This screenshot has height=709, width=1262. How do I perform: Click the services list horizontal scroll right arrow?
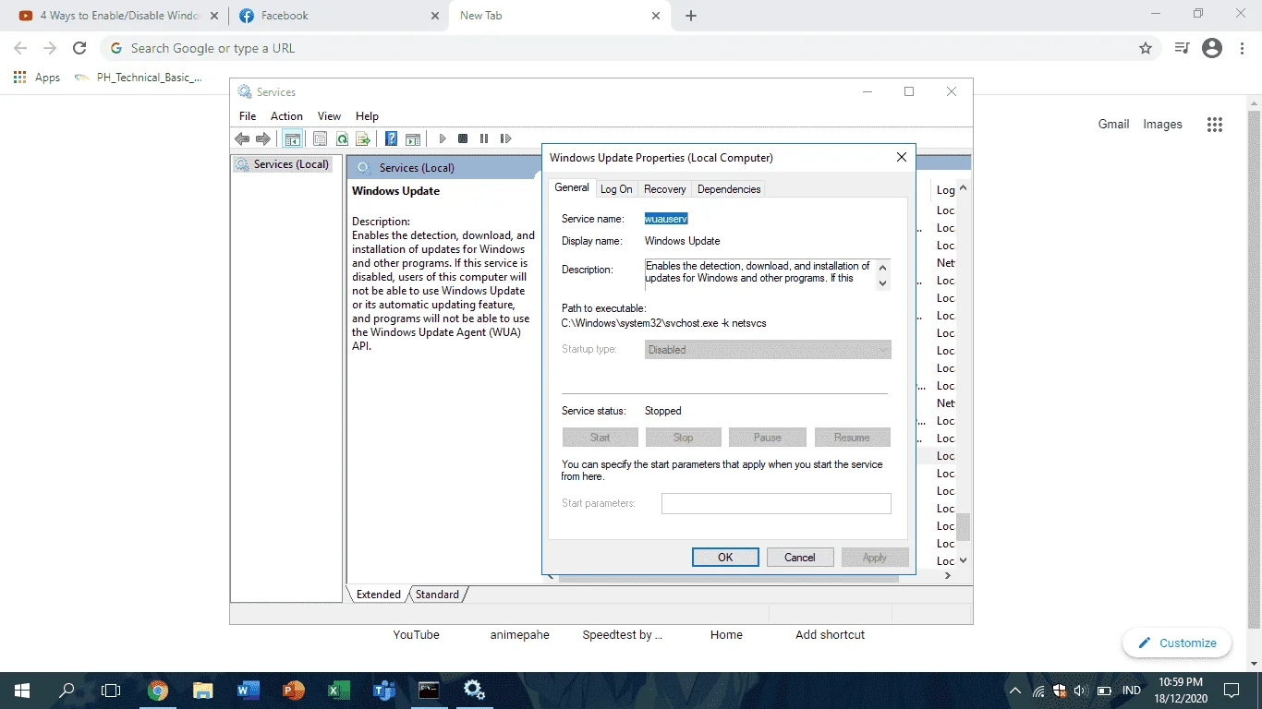(948, 575)
